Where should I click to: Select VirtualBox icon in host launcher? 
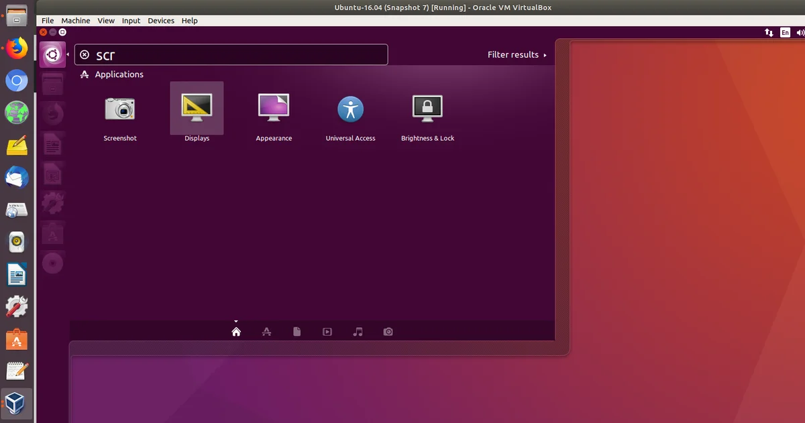tap(17, 404)
